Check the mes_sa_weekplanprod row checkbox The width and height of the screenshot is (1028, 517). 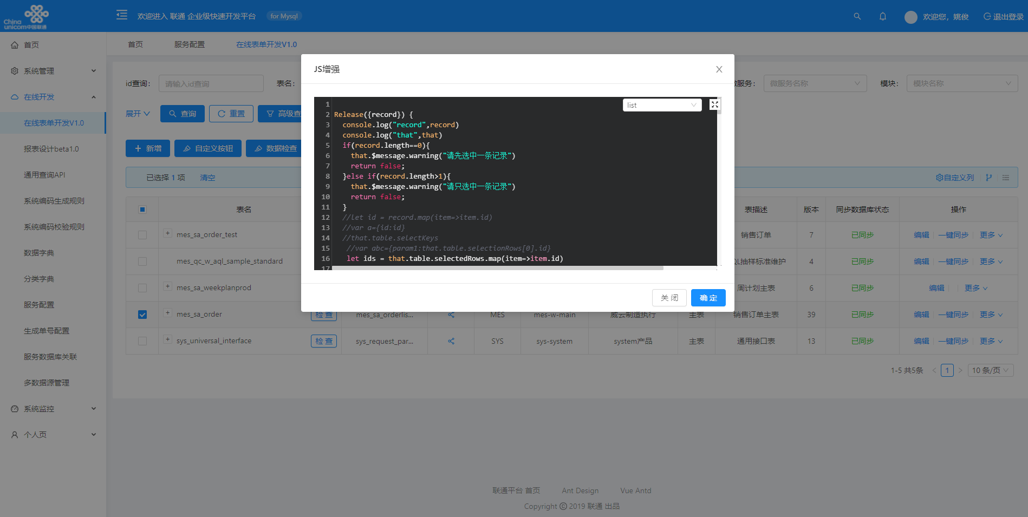tap(142, 288)
